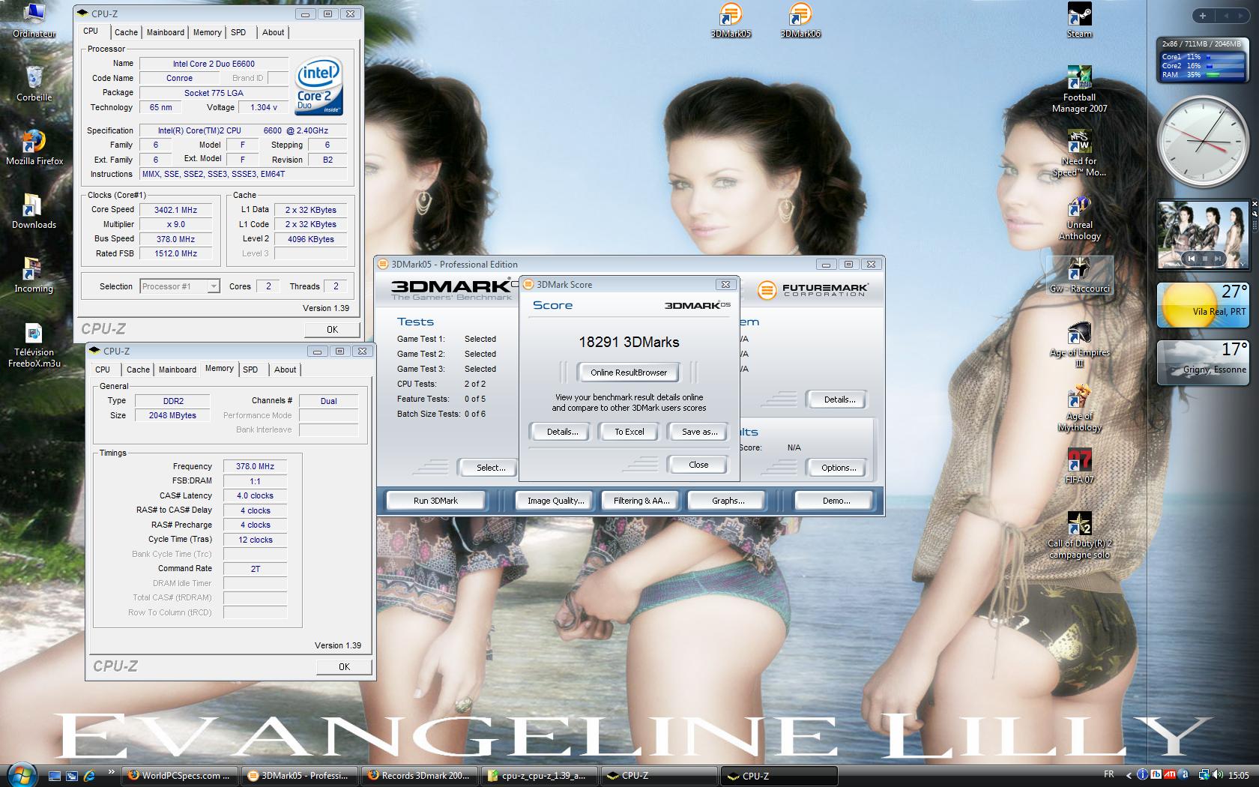Click the Core Speed value 3402.1 MHz

point(175,210)
